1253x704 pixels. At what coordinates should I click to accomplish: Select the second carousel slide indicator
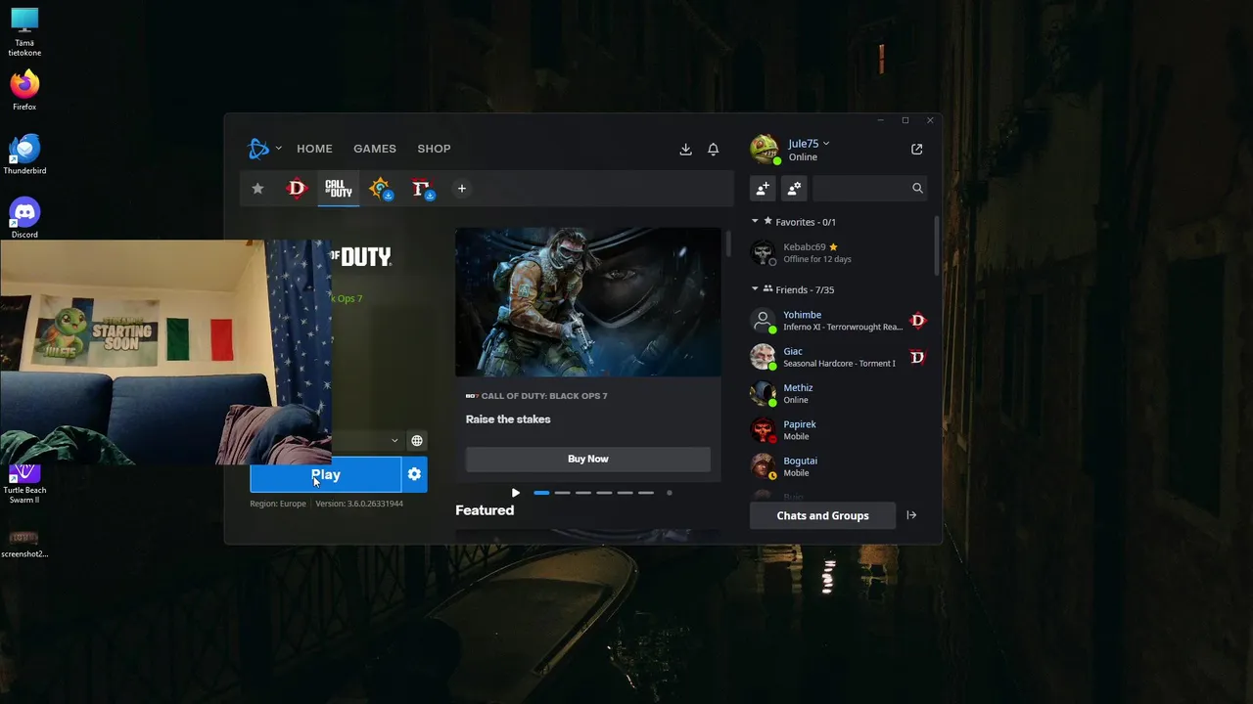(x=562, y=493)
